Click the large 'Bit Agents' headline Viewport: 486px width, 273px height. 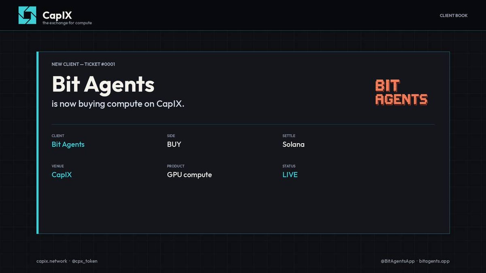(x=103, y=85)
